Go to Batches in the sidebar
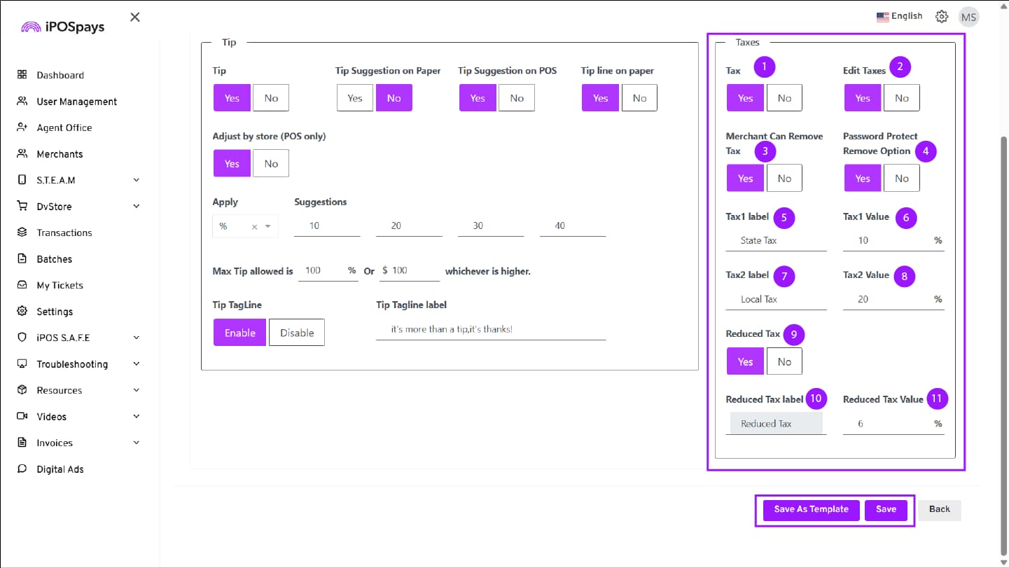1009x568 pixels. [x=54, y=259]
